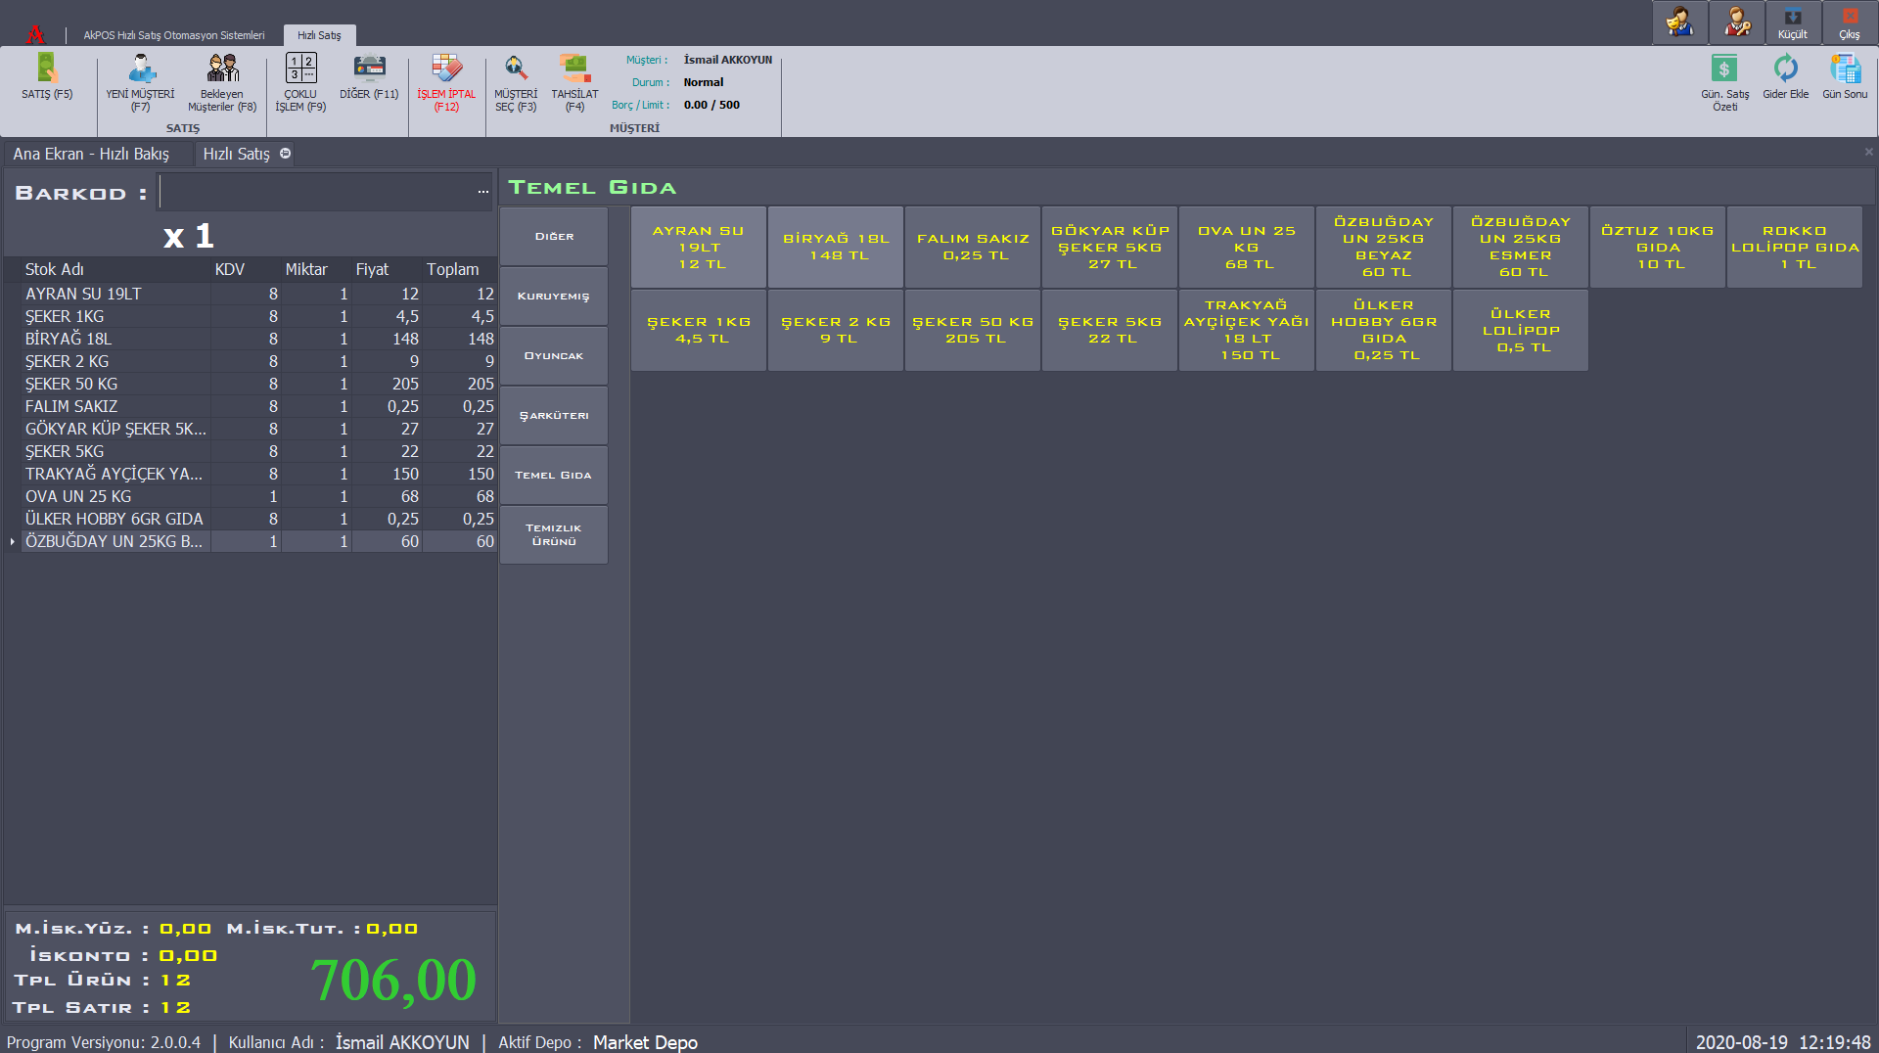
Task: Add ÖZTUZ 10KG GIDA product tile
Action: click(1657, 248)
